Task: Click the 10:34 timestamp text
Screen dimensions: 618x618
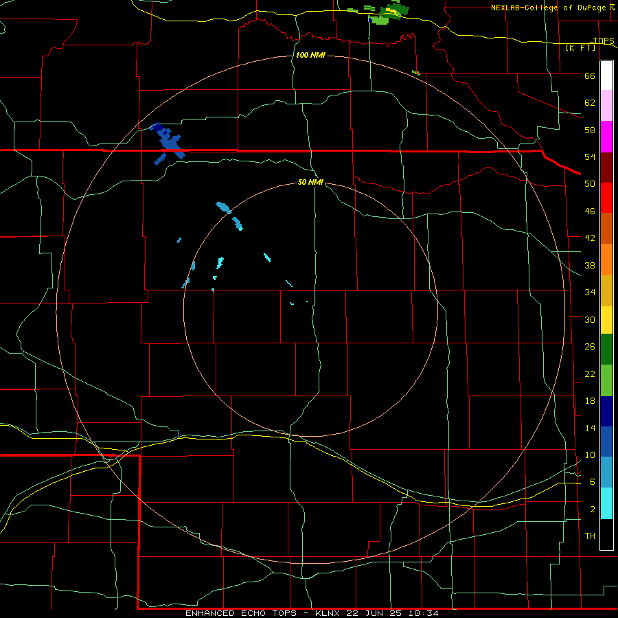Action: click(422, 613)
